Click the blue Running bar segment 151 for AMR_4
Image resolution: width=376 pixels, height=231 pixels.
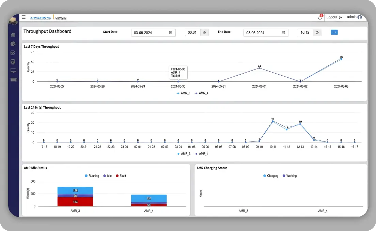(149, 198)
